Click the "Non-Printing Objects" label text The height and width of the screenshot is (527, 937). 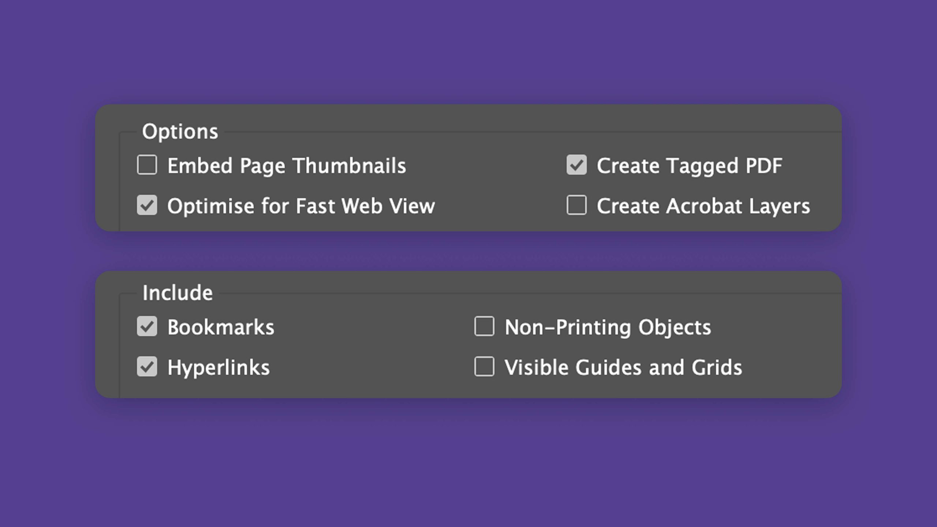[608, 327]
